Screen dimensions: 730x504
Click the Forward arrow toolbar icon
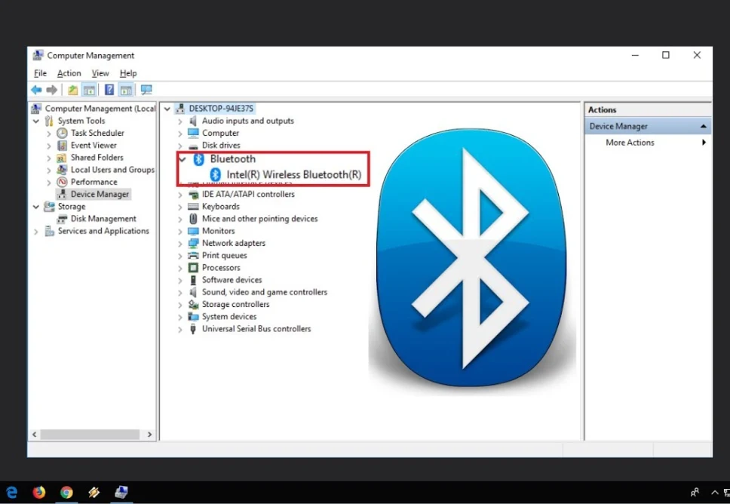point(52,90)
